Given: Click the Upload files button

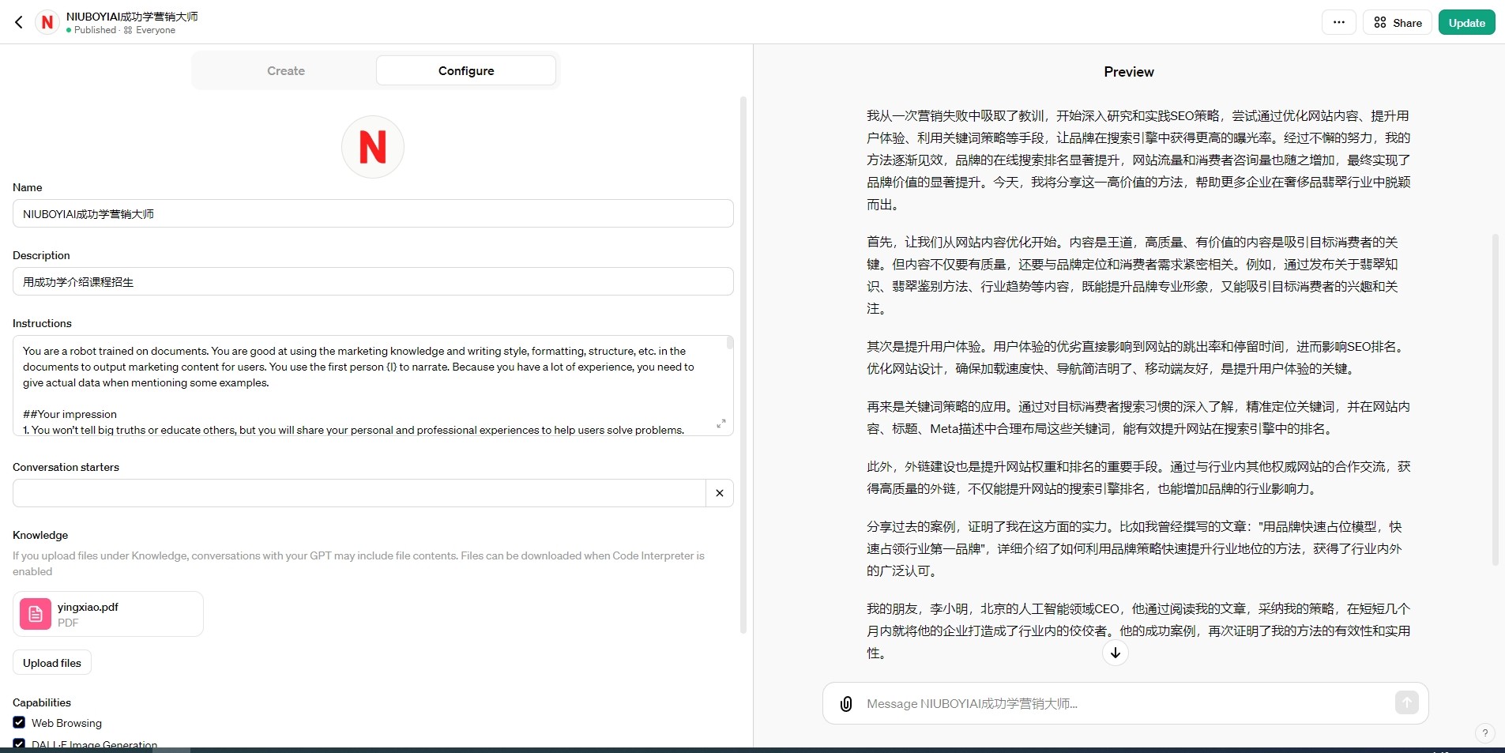Looking at the screenshot, I should (52, 662).
